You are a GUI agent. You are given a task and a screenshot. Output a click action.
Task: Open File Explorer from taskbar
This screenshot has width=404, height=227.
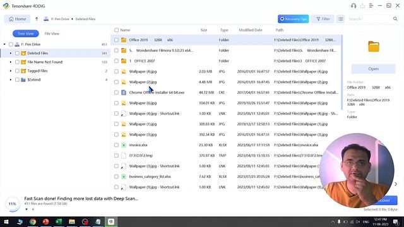72,221
